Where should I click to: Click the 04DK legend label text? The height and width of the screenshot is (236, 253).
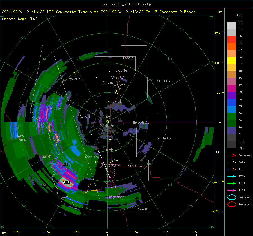[x=242, y=162]
